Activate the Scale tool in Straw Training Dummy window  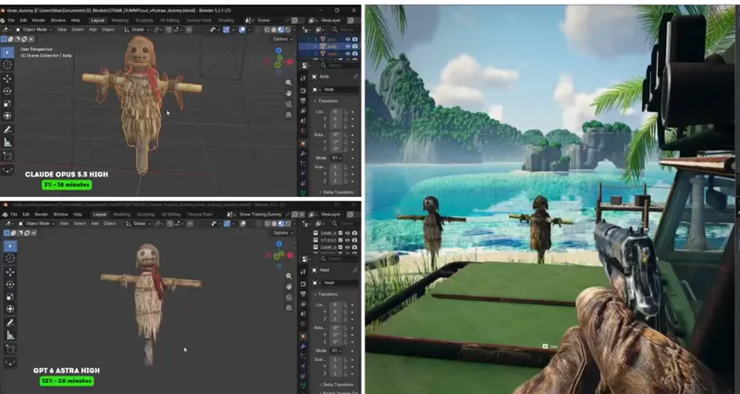coord(10,297)
